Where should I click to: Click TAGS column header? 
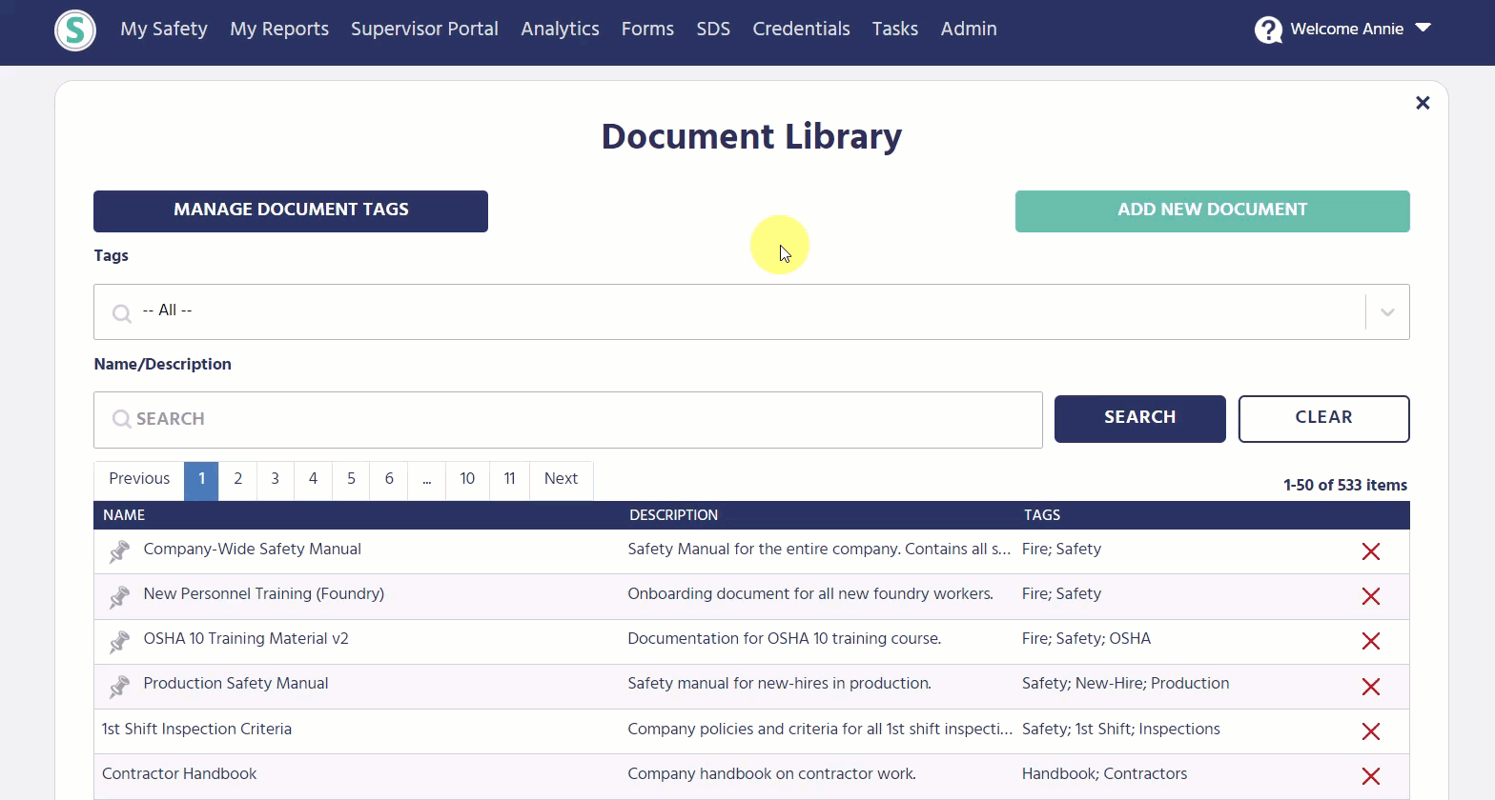1042,515
